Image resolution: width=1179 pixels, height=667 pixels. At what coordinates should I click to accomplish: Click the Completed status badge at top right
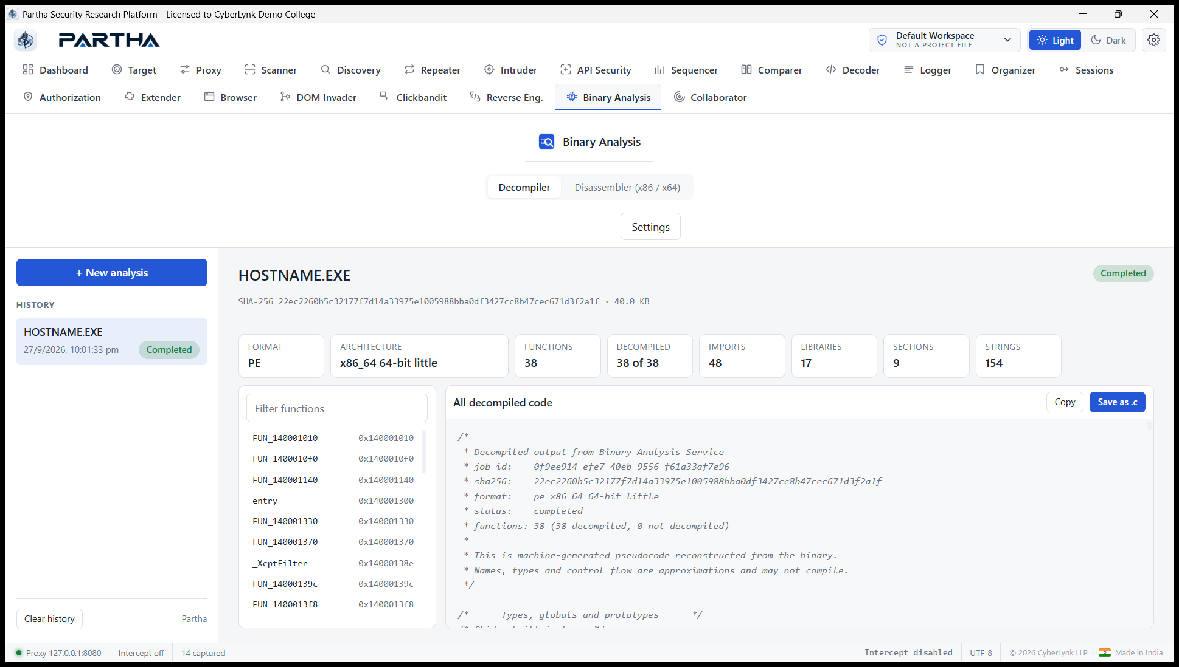coord(1123,273)
